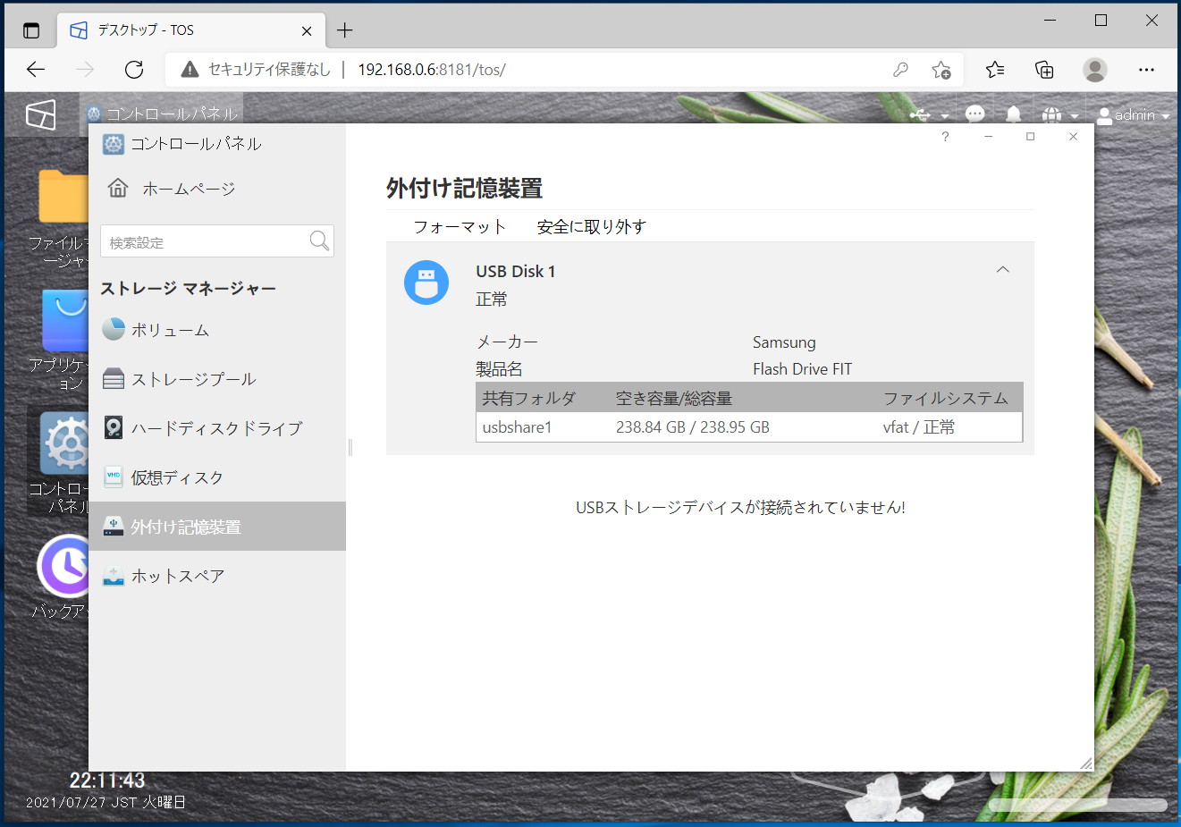Select ボリューム in the sidebar
This screenshot has width=1181, height=827.
point(170,330)
